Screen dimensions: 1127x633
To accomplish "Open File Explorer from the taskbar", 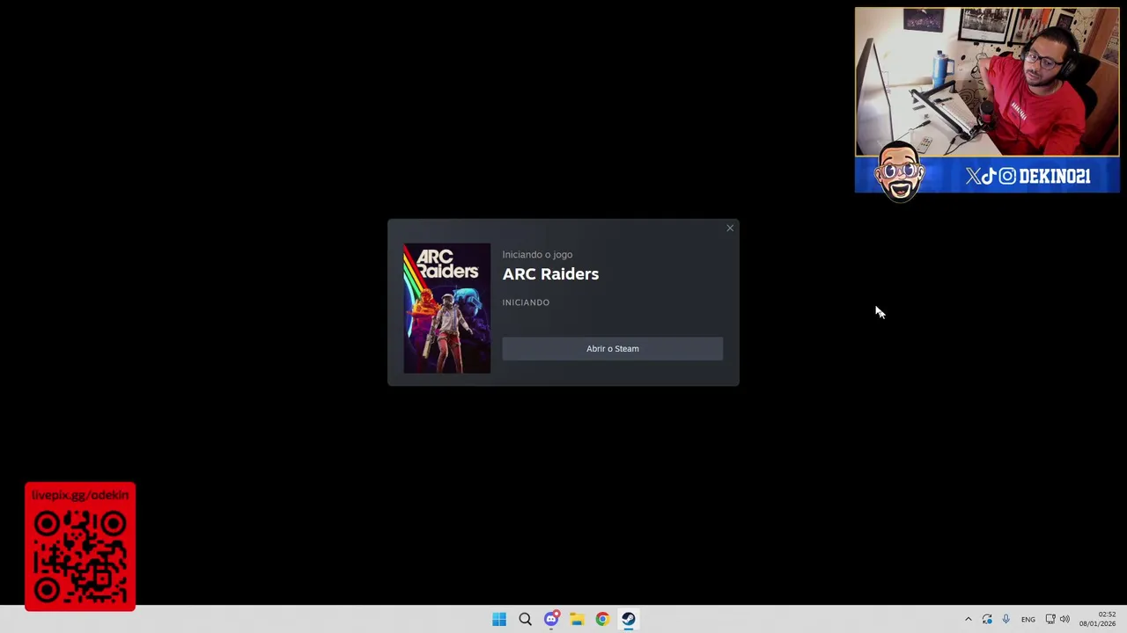I will [577, 619].
